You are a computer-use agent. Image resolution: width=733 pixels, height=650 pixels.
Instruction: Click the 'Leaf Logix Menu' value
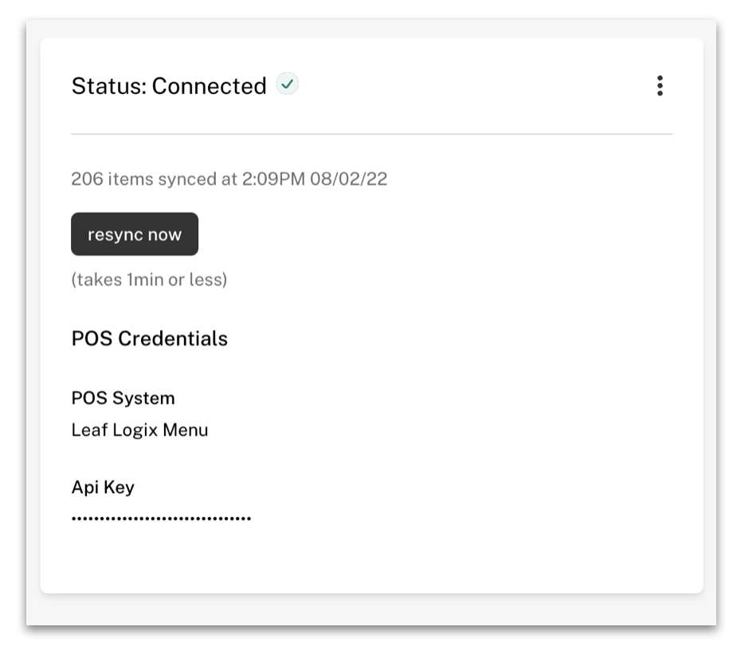tap(139, 430)
